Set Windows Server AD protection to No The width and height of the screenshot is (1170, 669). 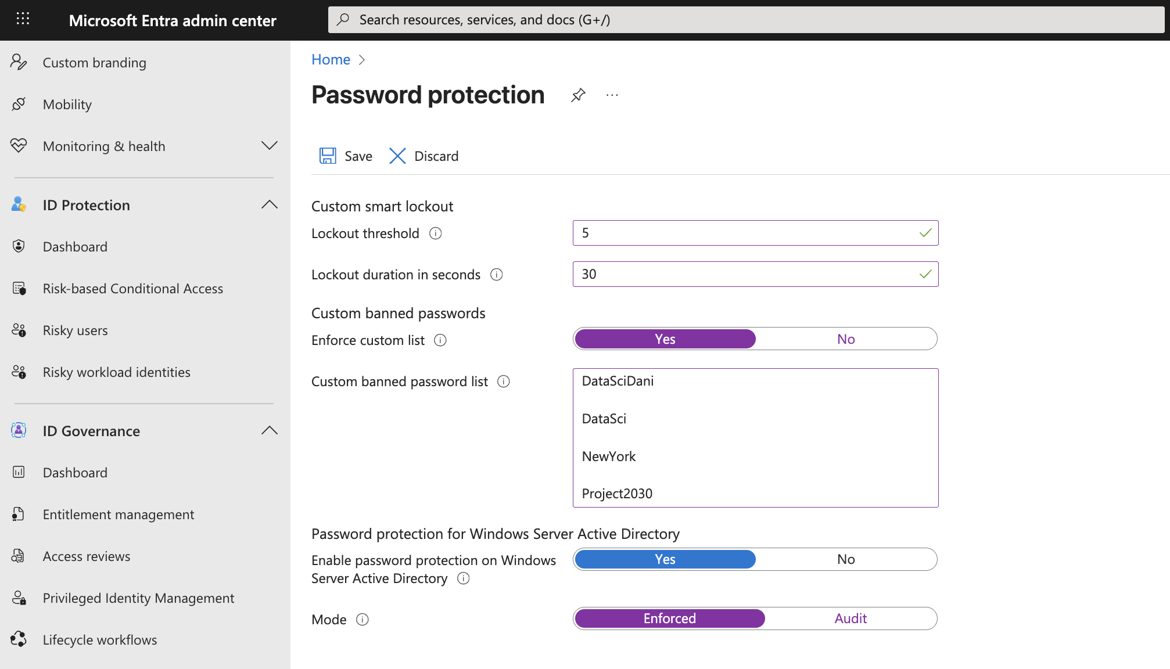click(x=845, y=559)
